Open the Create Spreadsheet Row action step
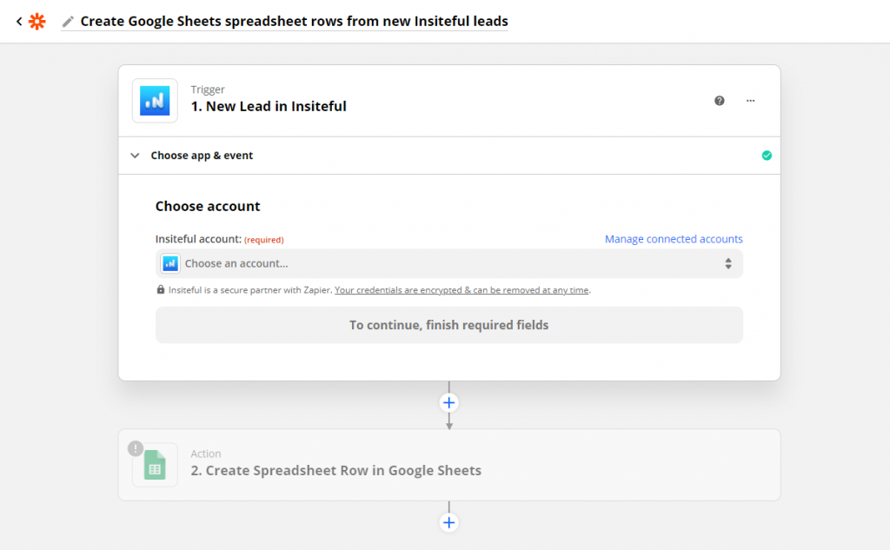 (x=449, y=465)
